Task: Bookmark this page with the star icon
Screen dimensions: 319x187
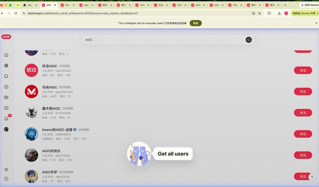Action: (x=260, y=13)
